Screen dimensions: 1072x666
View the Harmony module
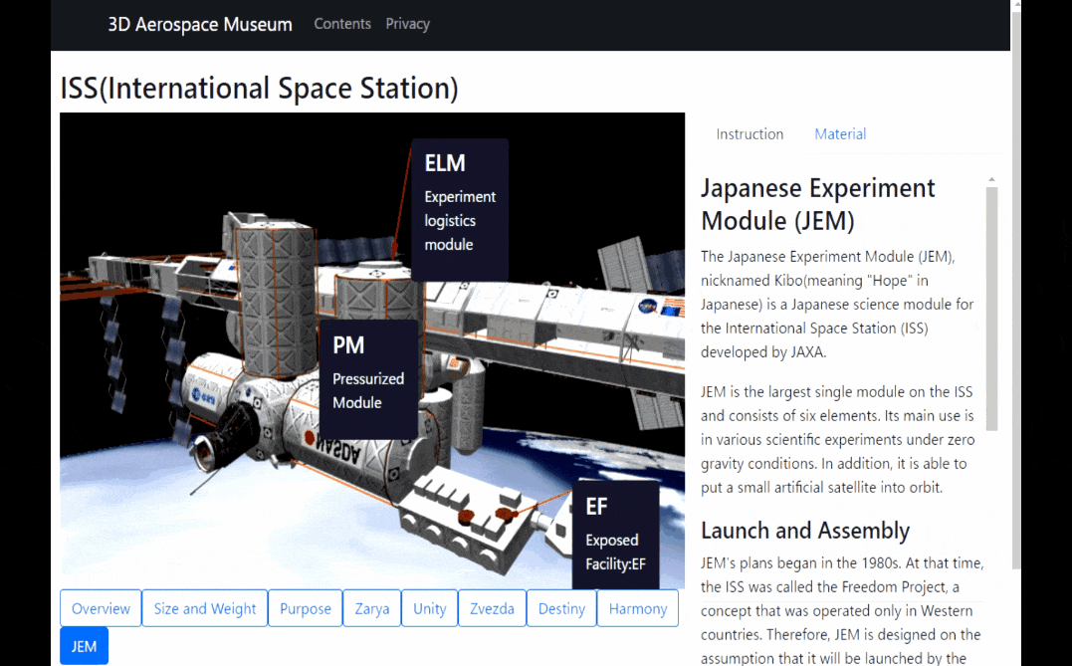pos(638,608)
